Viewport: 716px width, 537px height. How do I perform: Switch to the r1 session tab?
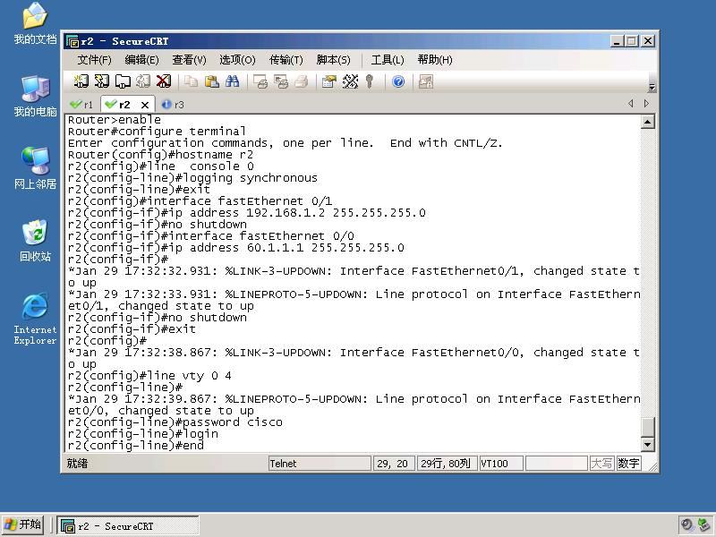[81, 105]
